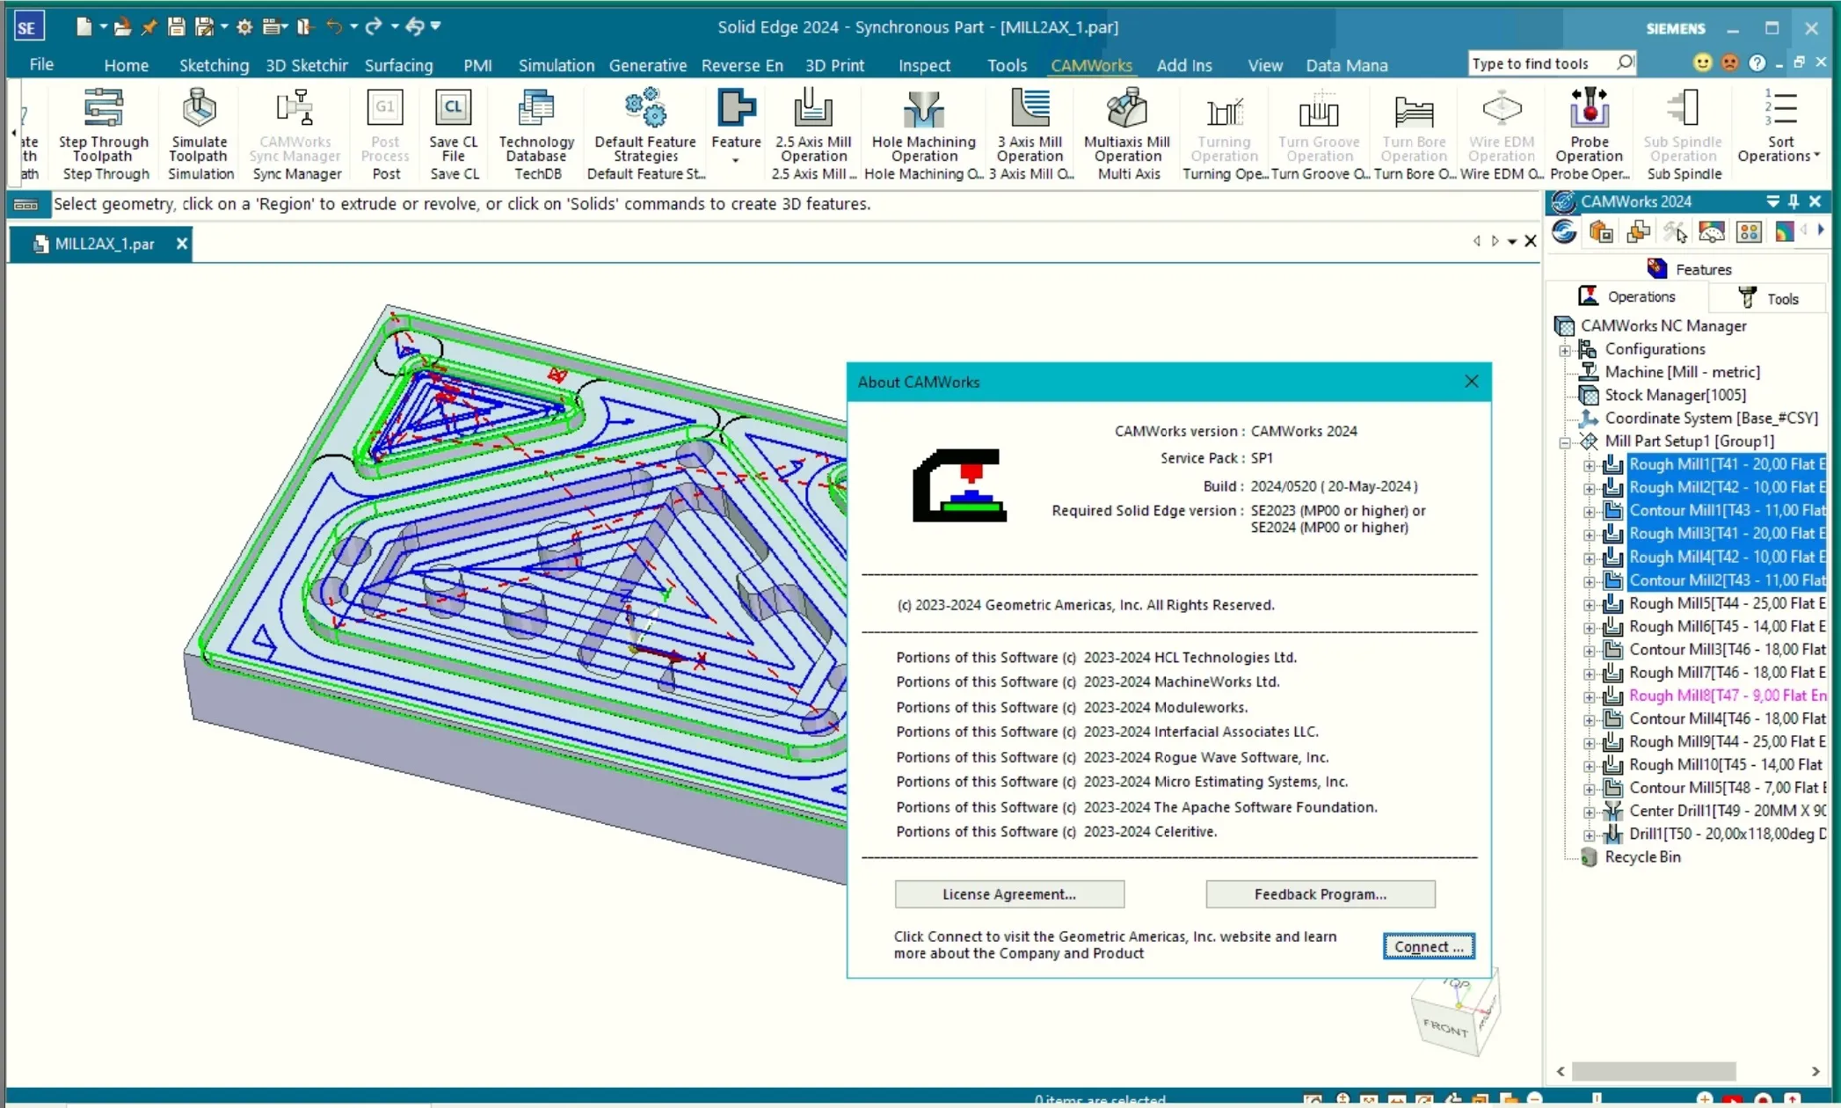Switch to the Simulation ribbon tab
1841x1108 pixels.
[x=556, y=65]
